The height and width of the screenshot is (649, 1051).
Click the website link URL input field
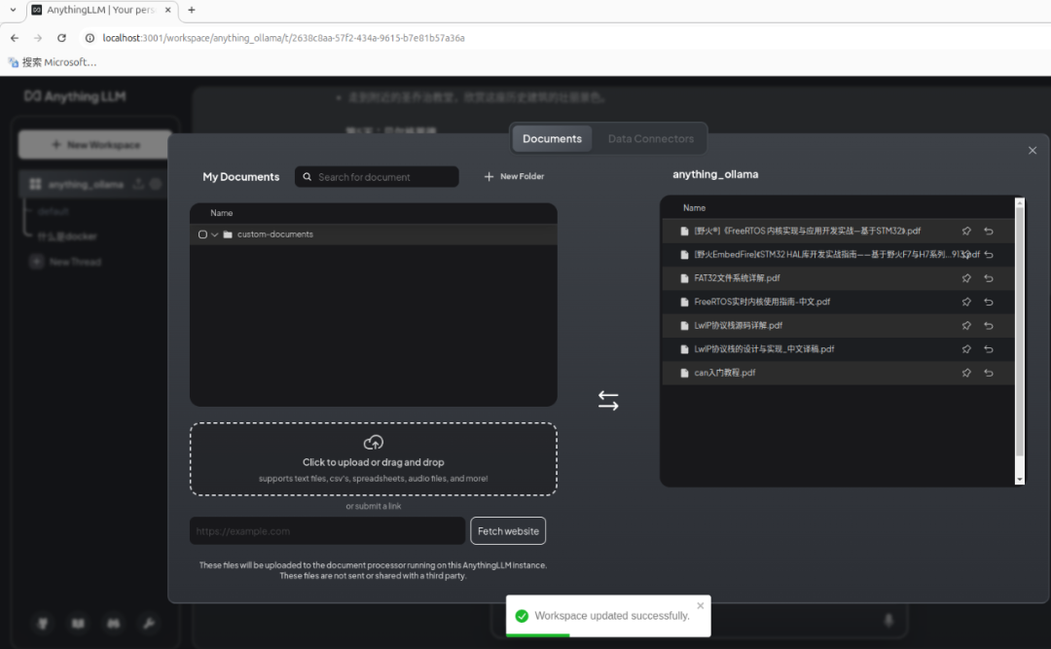(x=327, y=531)
